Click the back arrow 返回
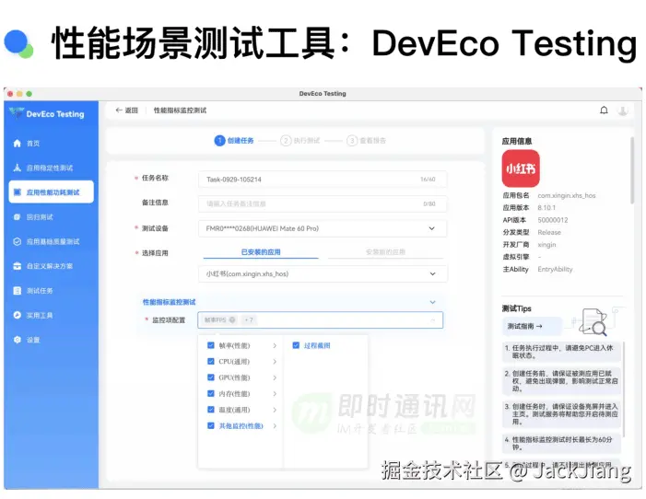 coord(126,110)
